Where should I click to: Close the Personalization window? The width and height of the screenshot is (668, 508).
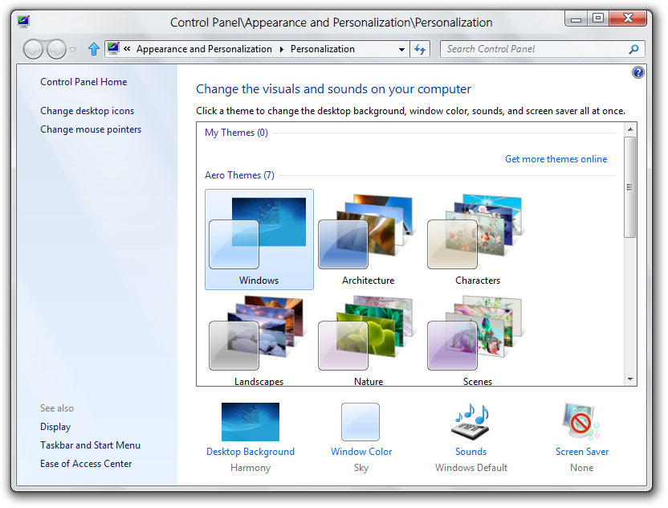click(628, 18)
